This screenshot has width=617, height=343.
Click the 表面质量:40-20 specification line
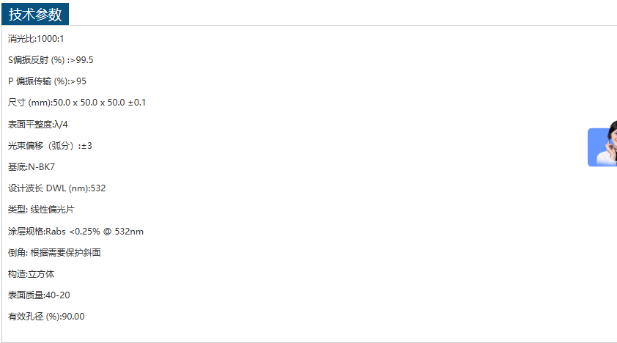coord(39,295)
